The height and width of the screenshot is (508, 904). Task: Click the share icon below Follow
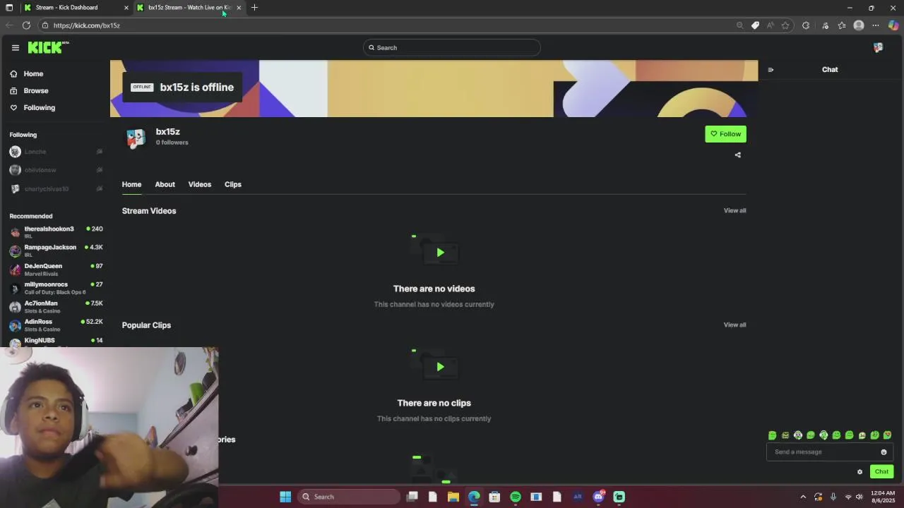coord(738,155)
